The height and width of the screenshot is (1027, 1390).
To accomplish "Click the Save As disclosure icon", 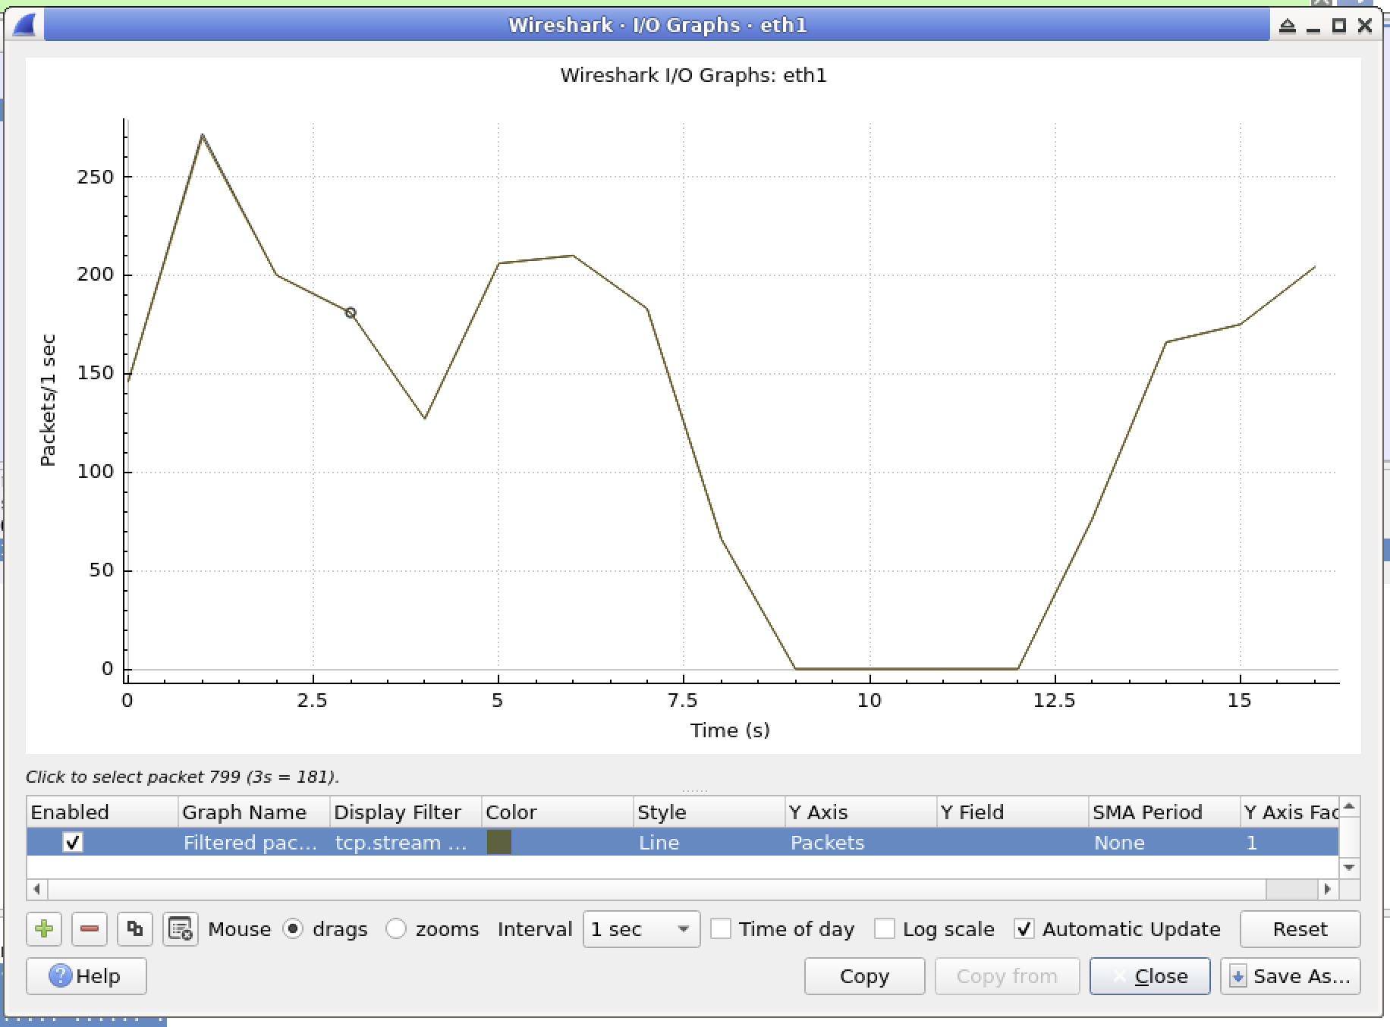I will click(x=1239, y=976).
